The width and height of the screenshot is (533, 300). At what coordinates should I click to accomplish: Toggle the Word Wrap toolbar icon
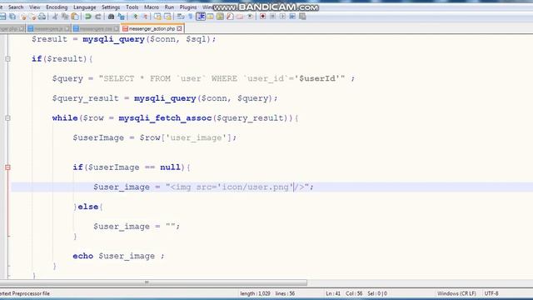[x=181, y=17]
